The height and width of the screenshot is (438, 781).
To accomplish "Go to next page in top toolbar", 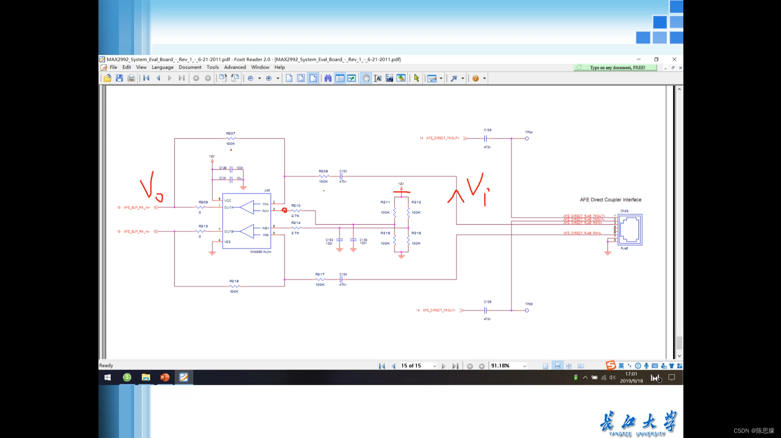I will (x=170, y=78).
